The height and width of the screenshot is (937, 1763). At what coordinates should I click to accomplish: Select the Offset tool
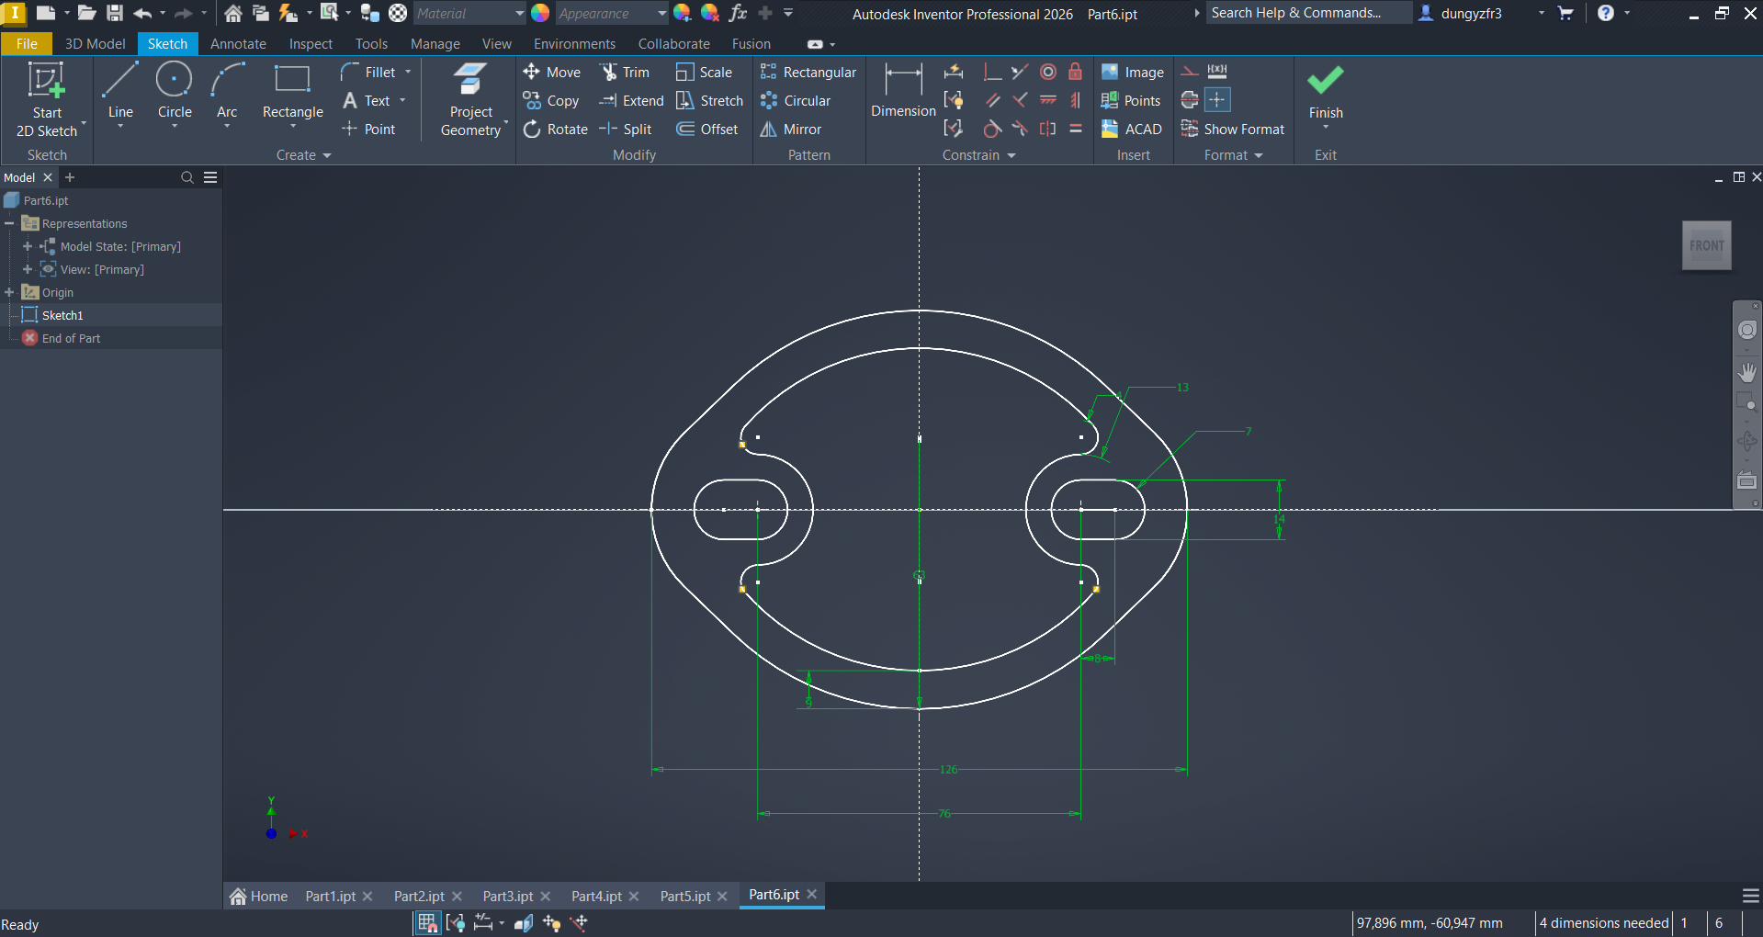click(x=707, y=130)
